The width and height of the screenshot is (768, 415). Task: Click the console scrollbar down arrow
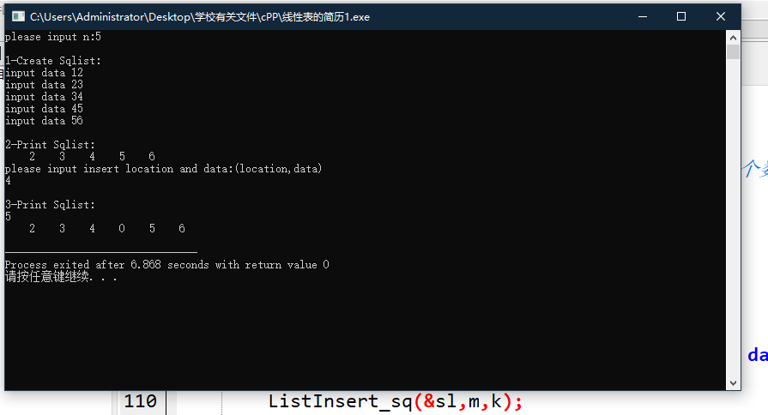[x=733, y=383]
